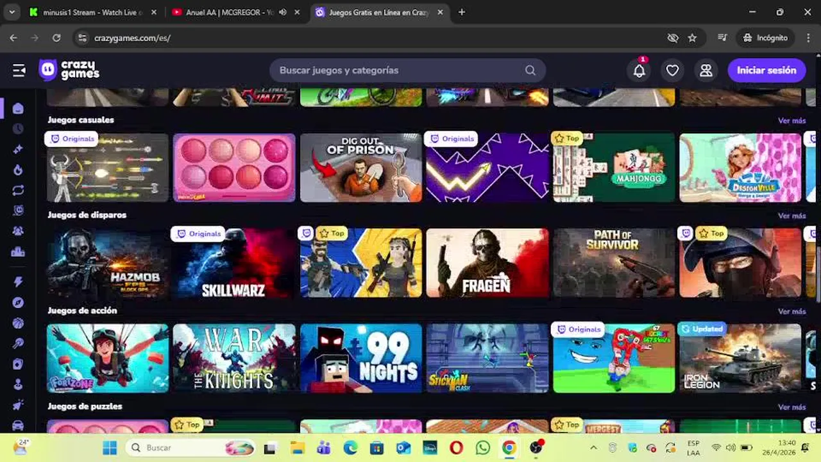Image resolution: width=821 pixels, height=462 pixels.
Task: Open the Action lightning bolt category icon
Action: click(x=18, y=282)
